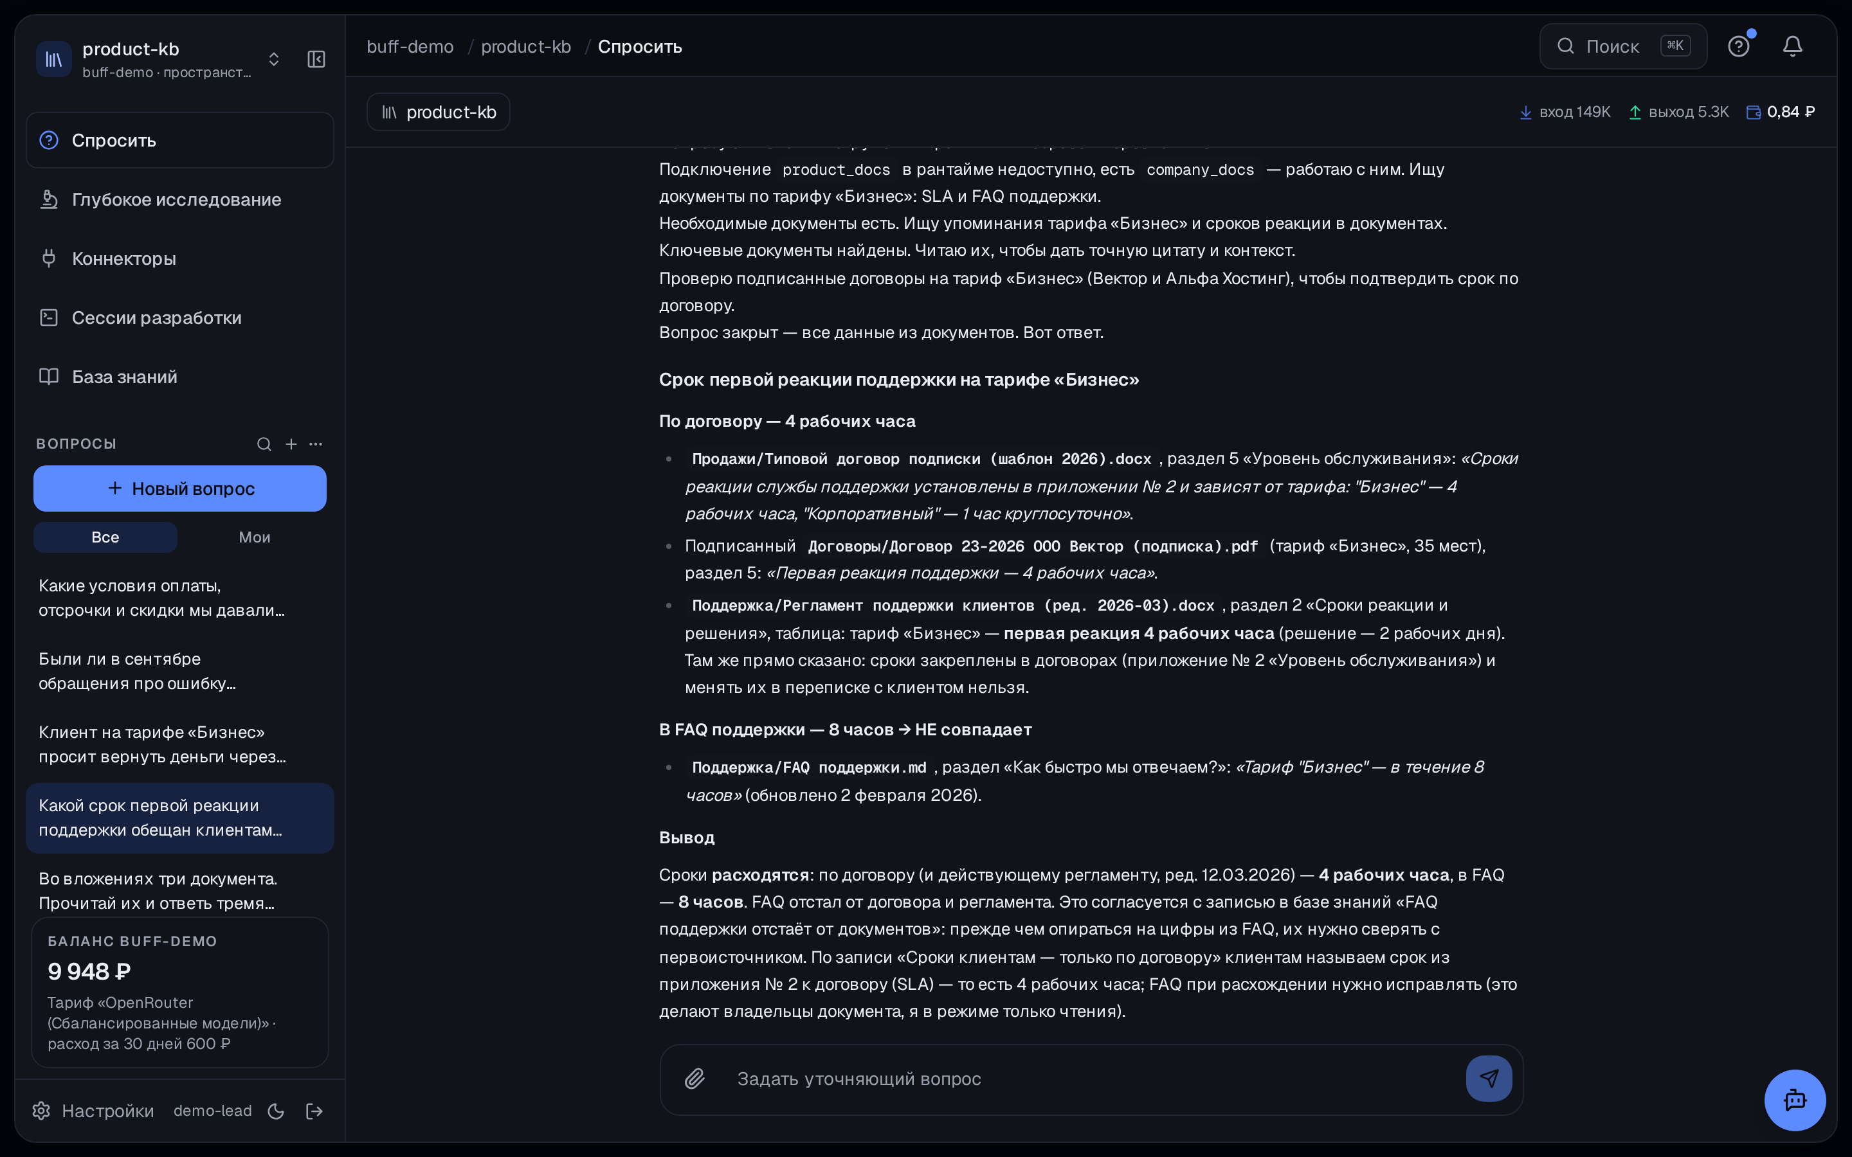Search questions with the magnifier icon in Вопросы
Viewport: 1852px width, 1157px height.
pos(264,444)
